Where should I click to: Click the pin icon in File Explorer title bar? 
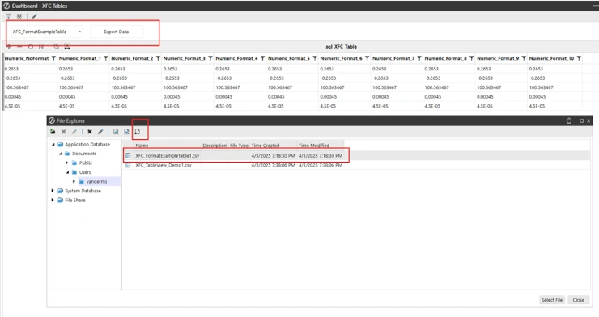click(569, 121)
